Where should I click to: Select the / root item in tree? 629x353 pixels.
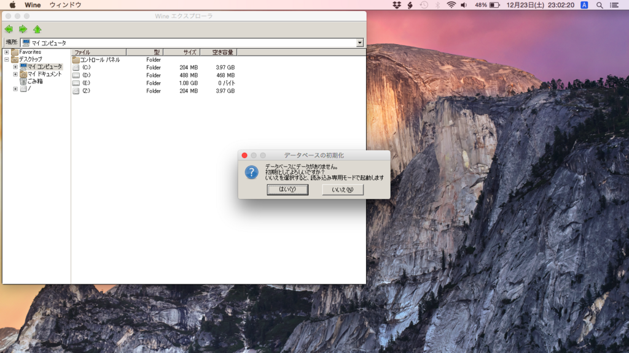tap(29, 89)
